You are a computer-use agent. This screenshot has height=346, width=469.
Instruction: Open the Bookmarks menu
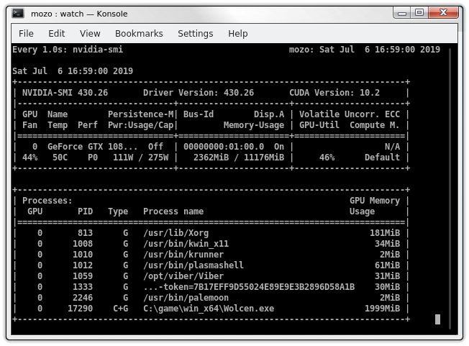(139, 34)
